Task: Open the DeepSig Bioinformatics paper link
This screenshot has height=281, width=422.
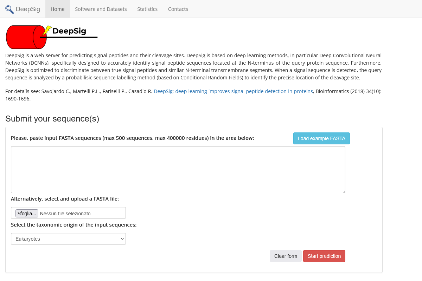Action: [x=233, y=91]
